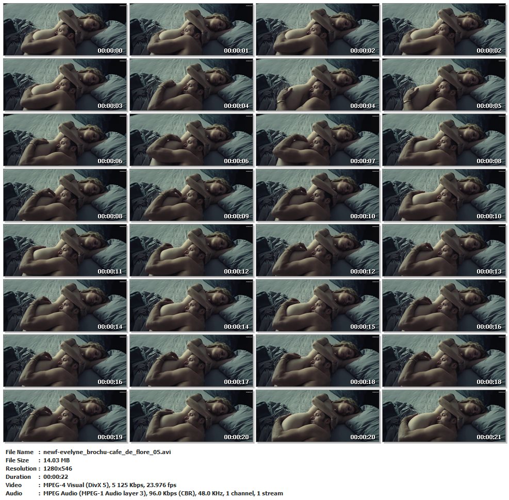Image resolution: width=509 pixels, height=500 pixels.
Task: Click the frame stamped 00:00:03
Action: click(x=65, y=85)
